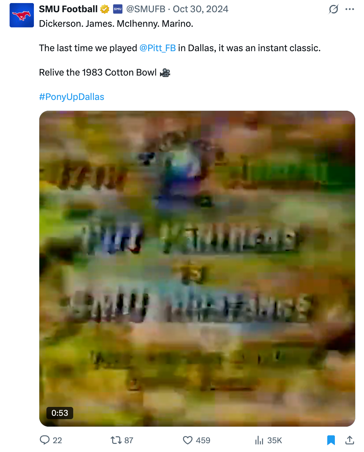Click the 87 reposts count
This screenshot has width=364, height=452.
click(x=129, y=440)
